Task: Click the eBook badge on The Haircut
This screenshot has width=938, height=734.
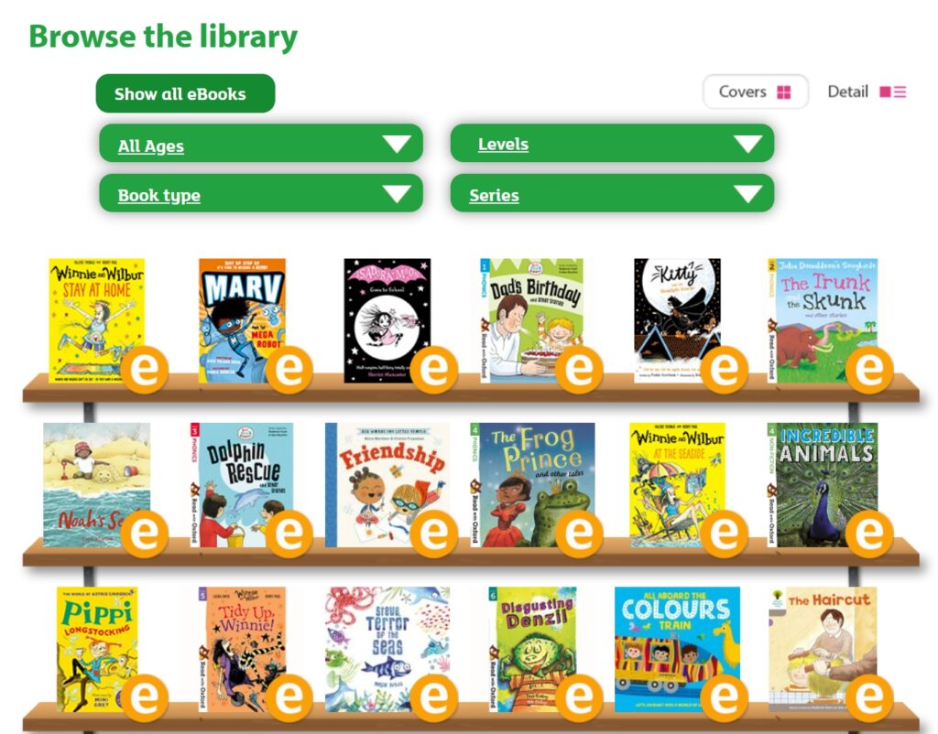Action: pos(868,698)
